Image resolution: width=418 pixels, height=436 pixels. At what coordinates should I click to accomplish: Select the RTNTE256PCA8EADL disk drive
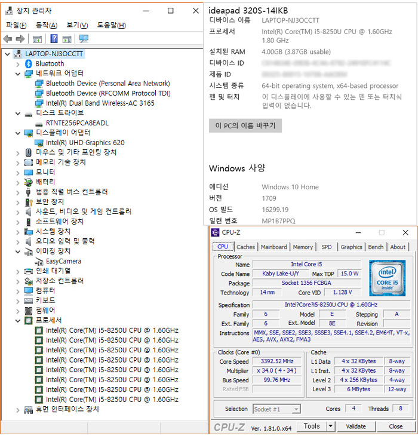pos(77,123)
